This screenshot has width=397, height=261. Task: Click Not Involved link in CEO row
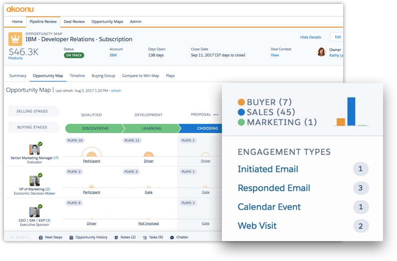tap(149, 224)
